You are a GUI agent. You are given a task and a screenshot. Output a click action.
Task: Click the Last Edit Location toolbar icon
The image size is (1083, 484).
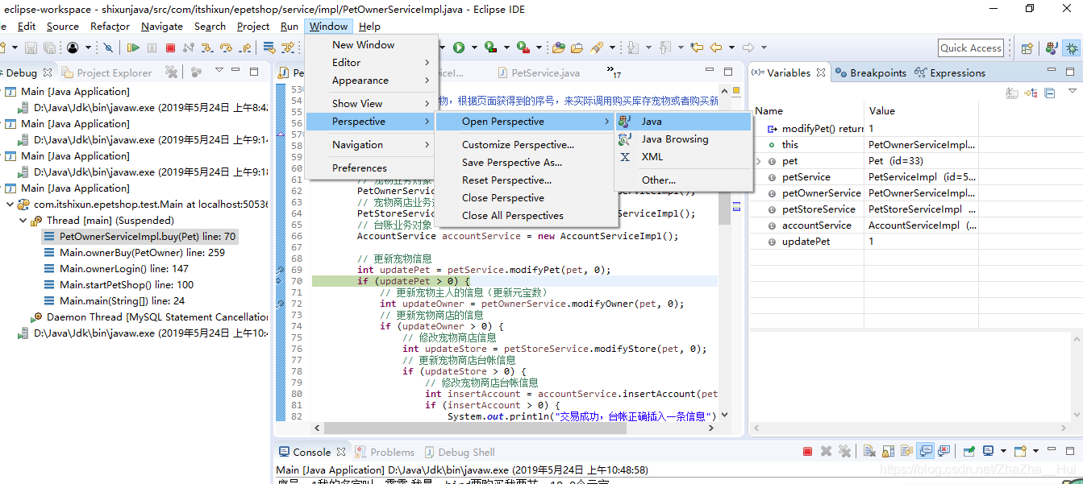point(697,48)
